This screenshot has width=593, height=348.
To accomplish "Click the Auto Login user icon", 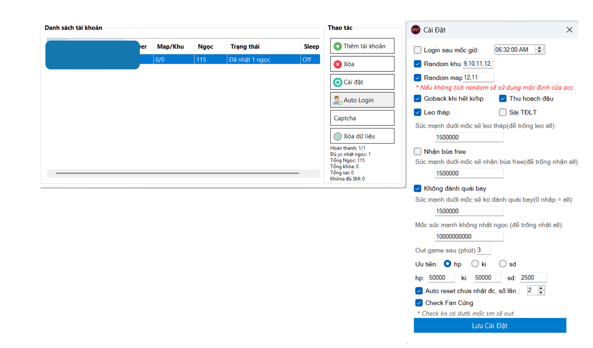I will click(337, 100).
